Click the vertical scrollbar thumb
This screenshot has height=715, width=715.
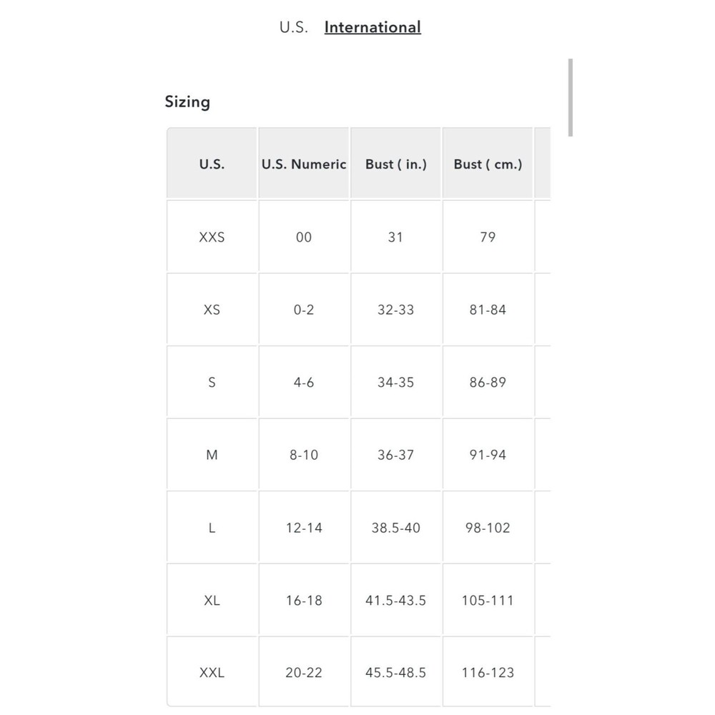(x=571, y=97)
